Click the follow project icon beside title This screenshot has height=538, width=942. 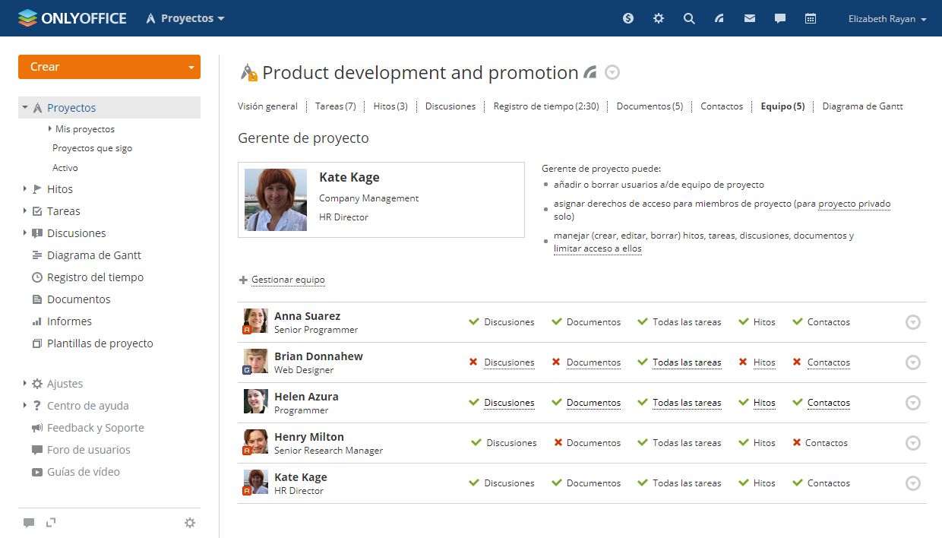590,73
